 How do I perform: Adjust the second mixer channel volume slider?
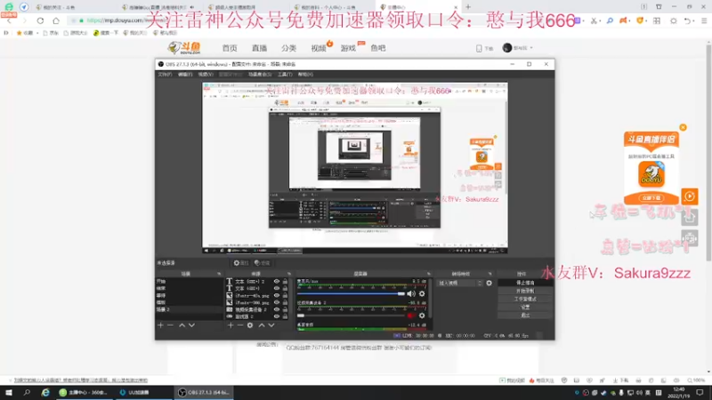(351, 316)
